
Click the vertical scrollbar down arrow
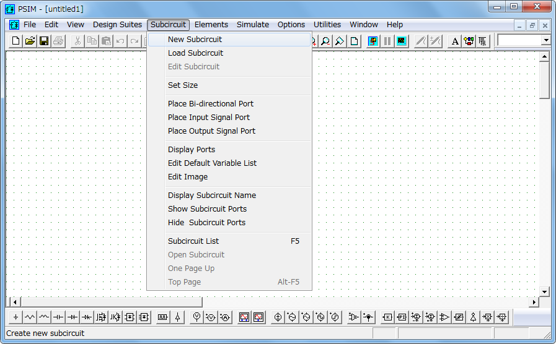pos(544,291)
